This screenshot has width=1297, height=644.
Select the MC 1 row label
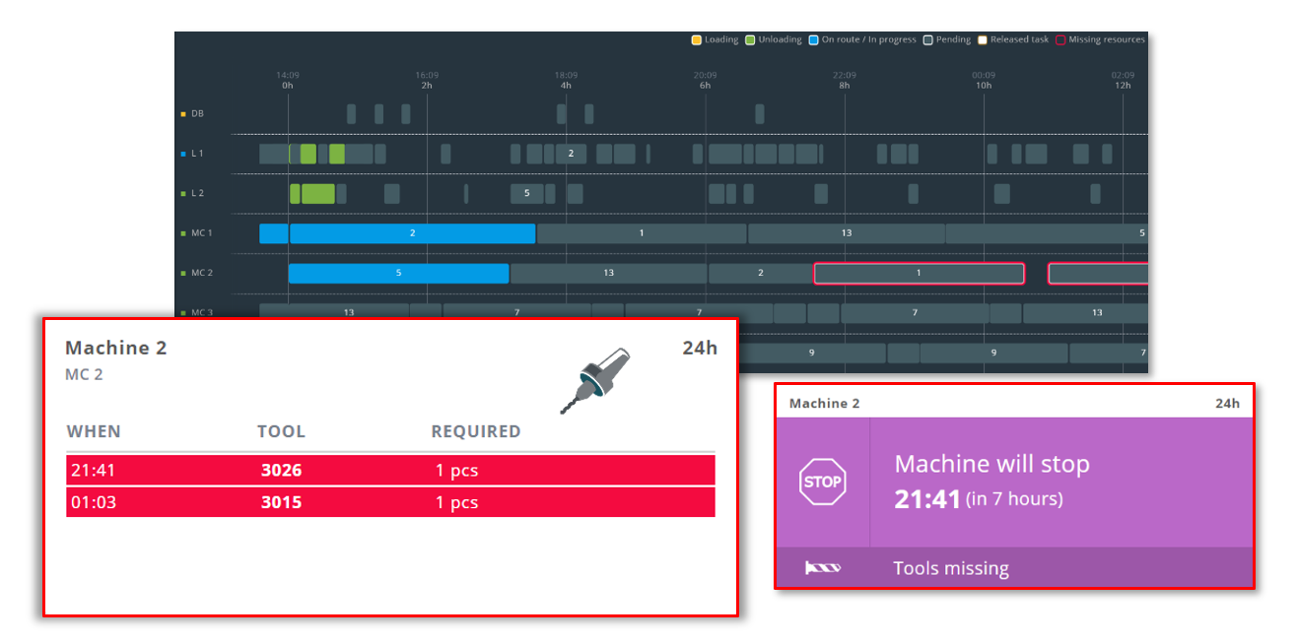[201, 233]
